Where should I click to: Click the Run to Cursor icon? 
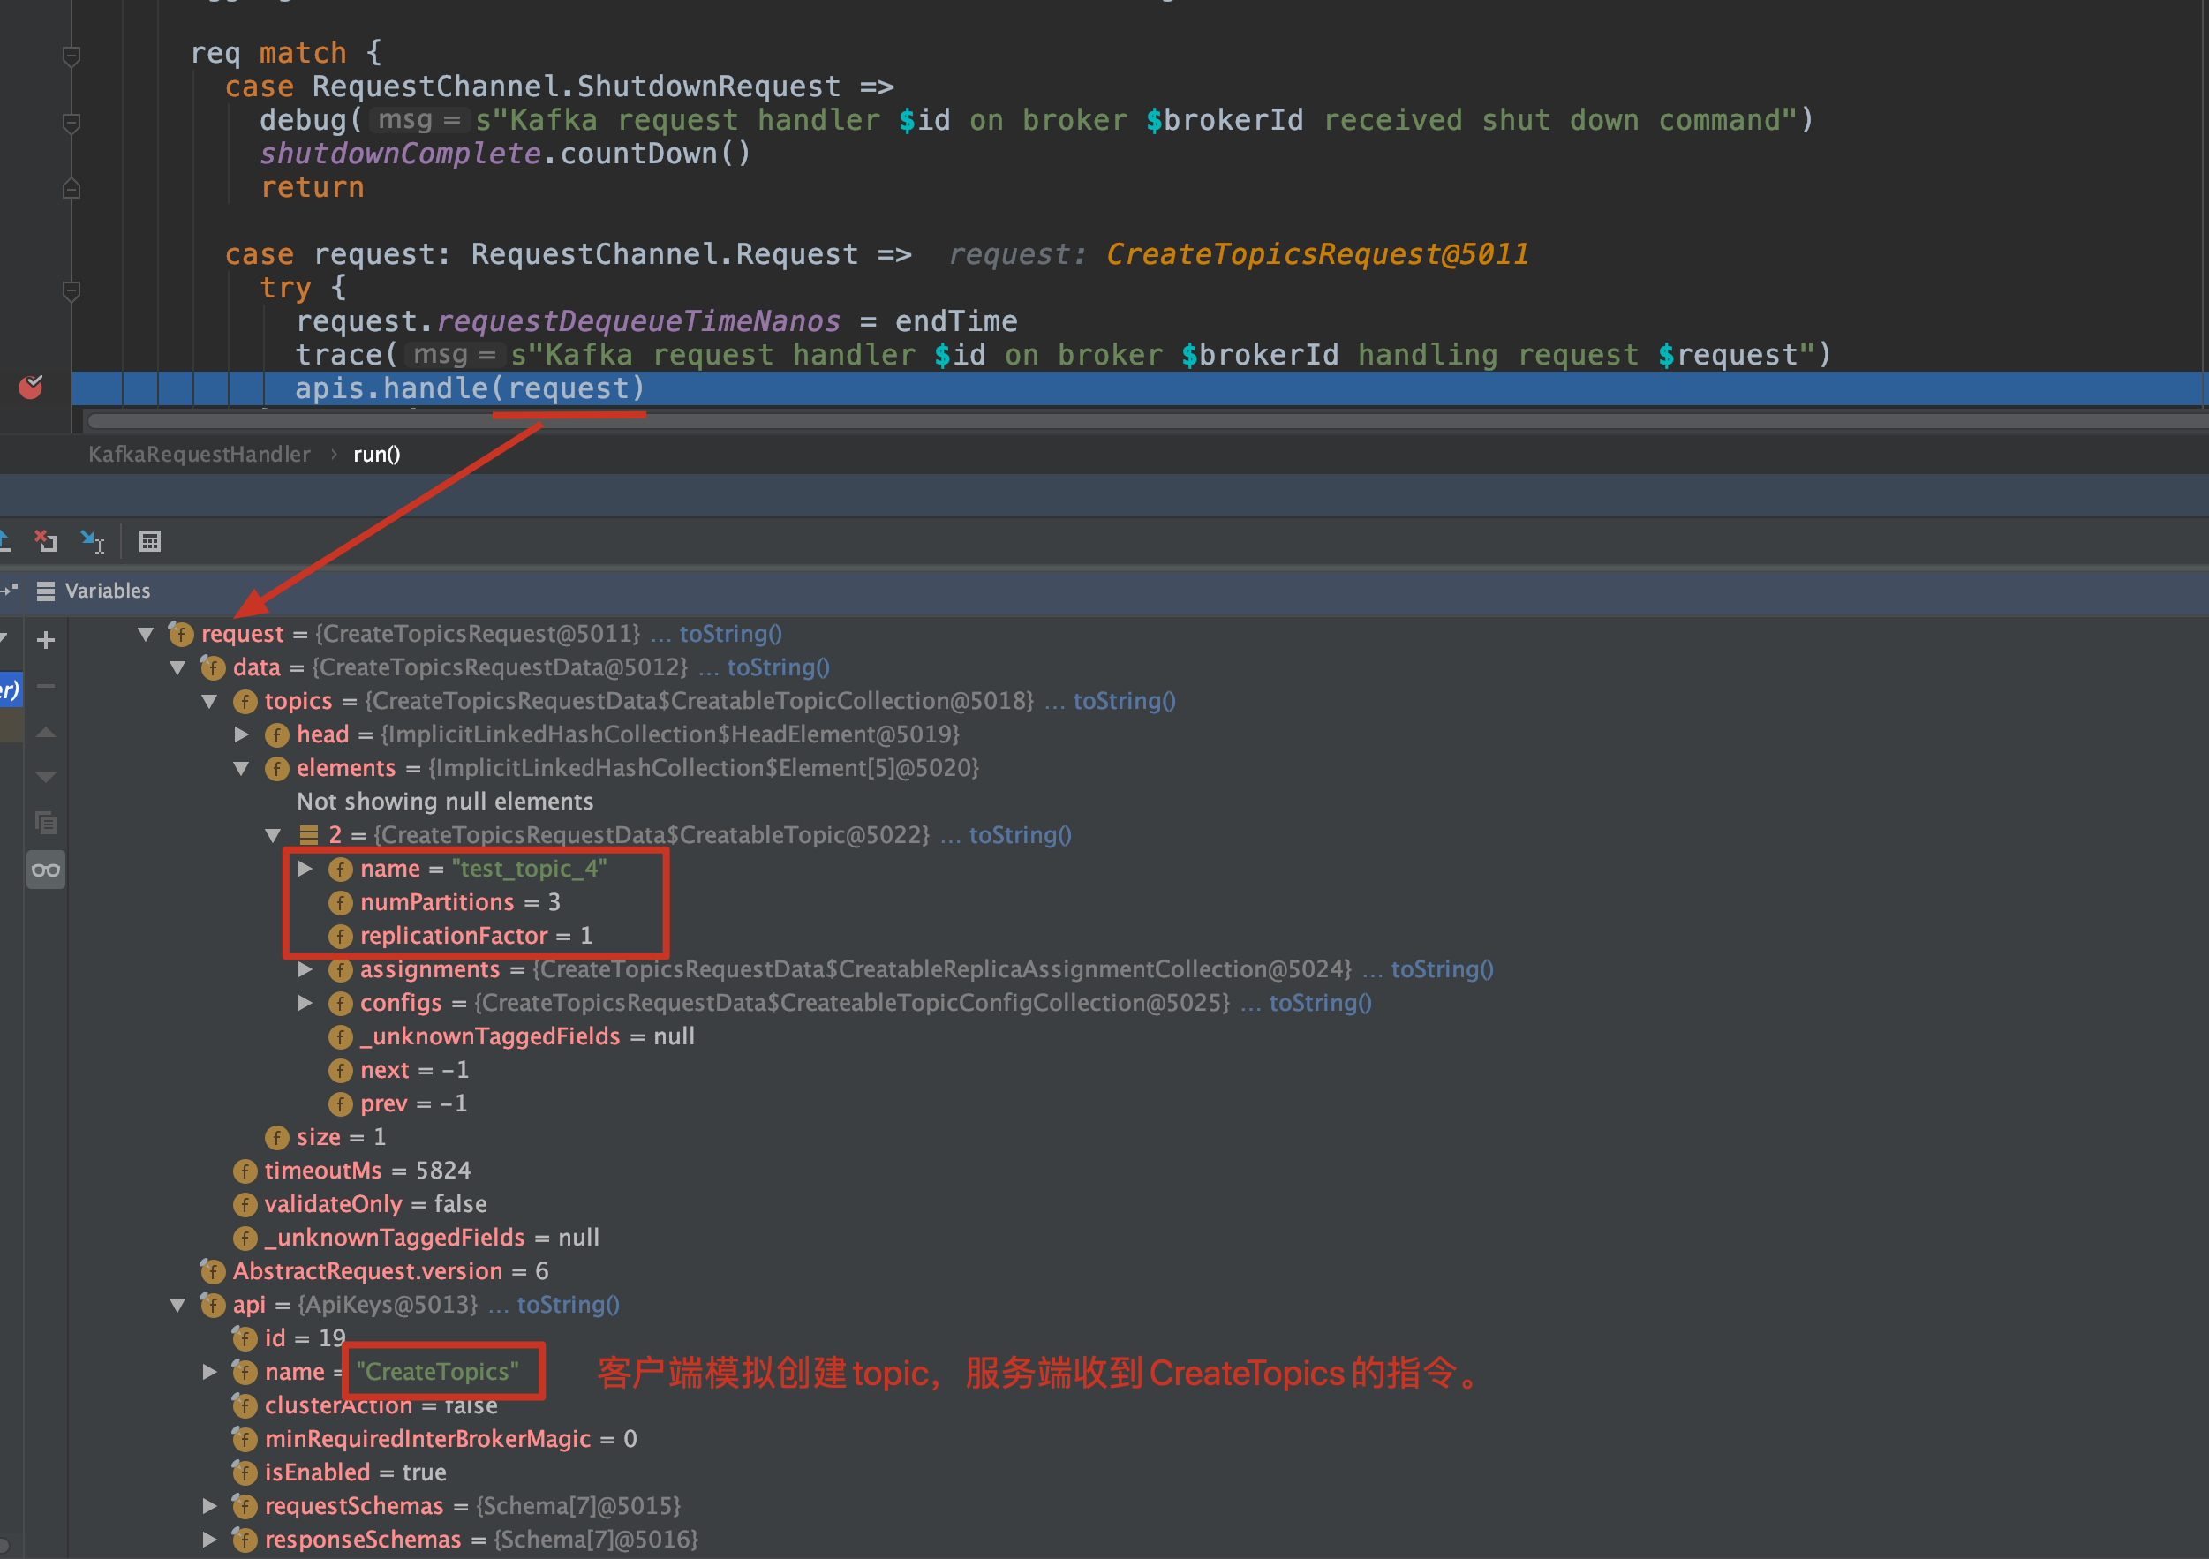[x=93, y=541]
